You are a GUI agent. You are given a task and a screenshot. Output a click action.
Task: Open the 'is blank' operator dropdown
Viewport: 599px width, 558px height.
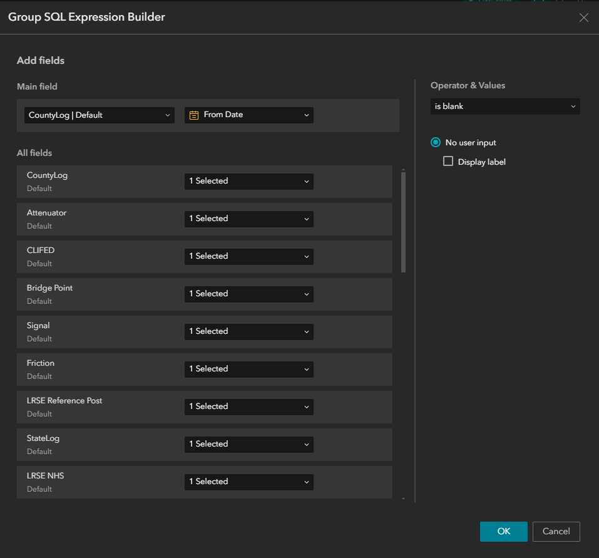coord(504,106)
